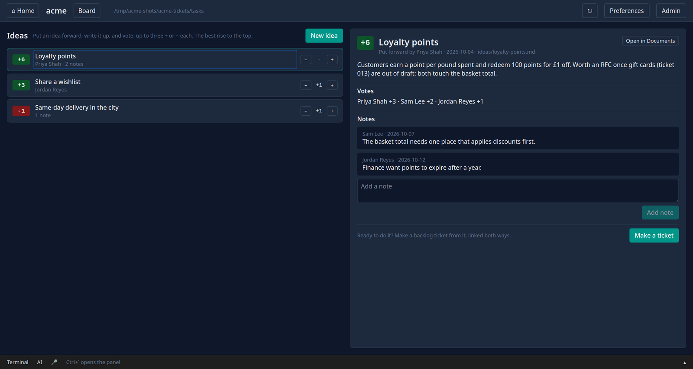
Task: Vote plus on Same-day delivery
Action: pos(332,111)
